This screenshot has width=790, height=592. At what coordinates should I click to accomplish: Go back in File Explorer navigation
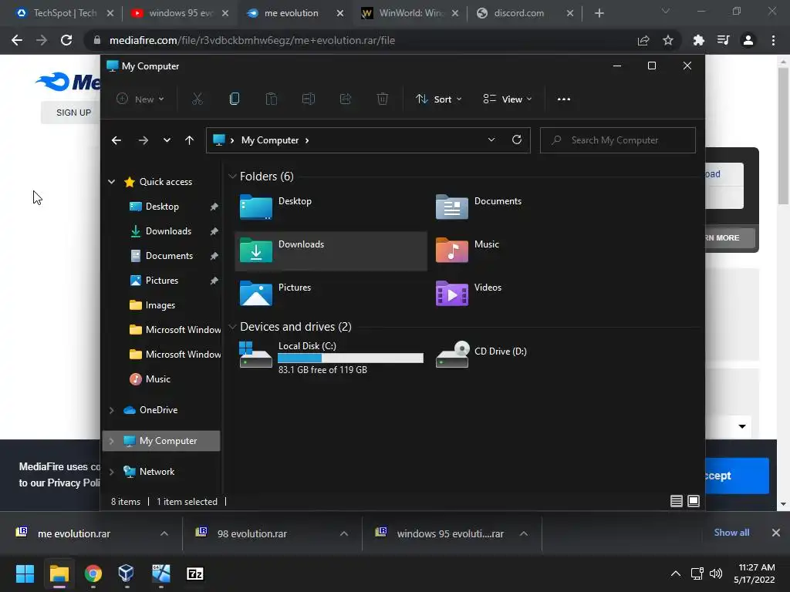tap(116, 140)
